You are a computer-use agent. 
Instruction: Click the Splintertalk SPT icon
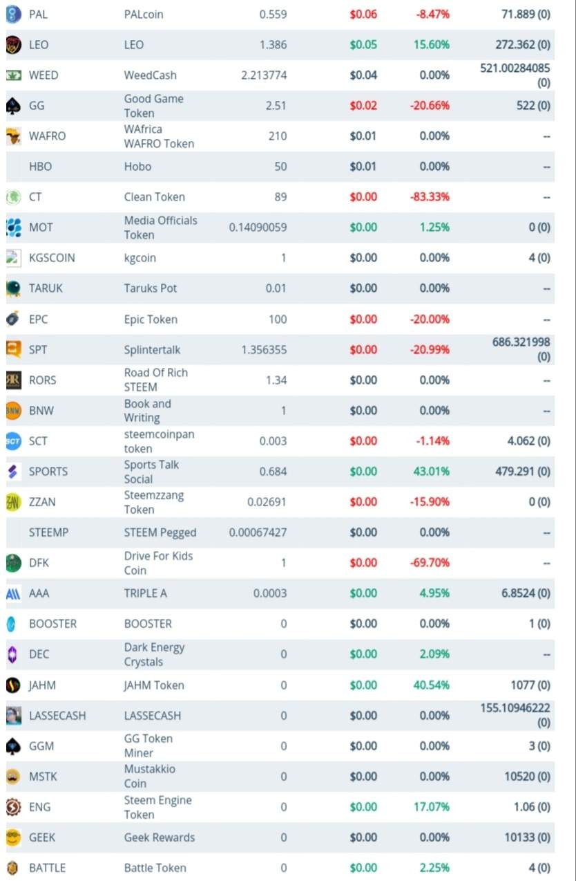click(13, 350)
